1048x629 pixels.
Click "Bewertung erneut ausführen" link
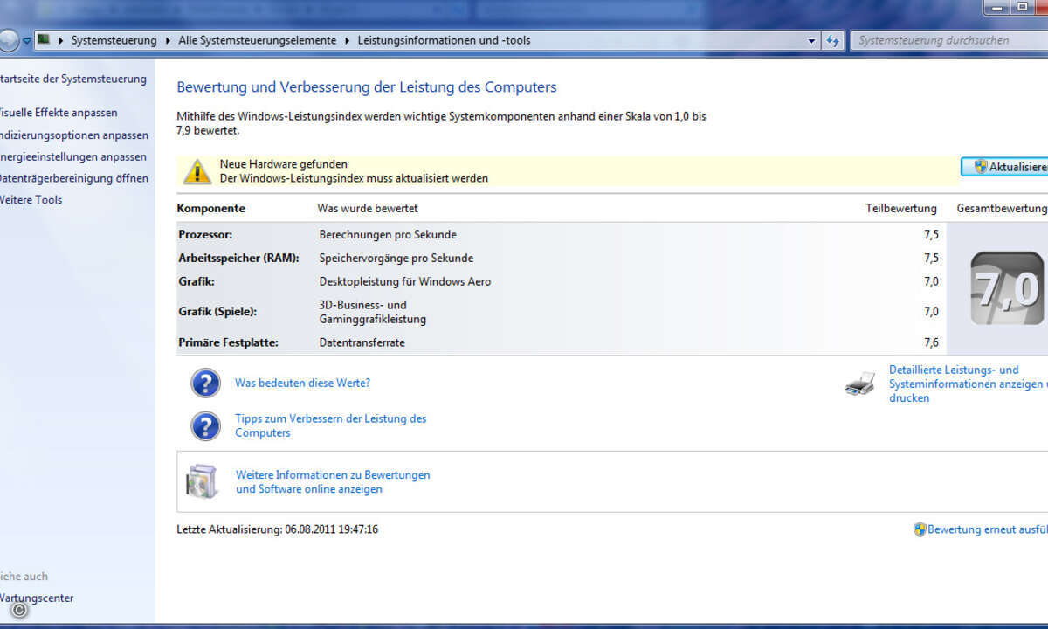click(x=988, y=529)
